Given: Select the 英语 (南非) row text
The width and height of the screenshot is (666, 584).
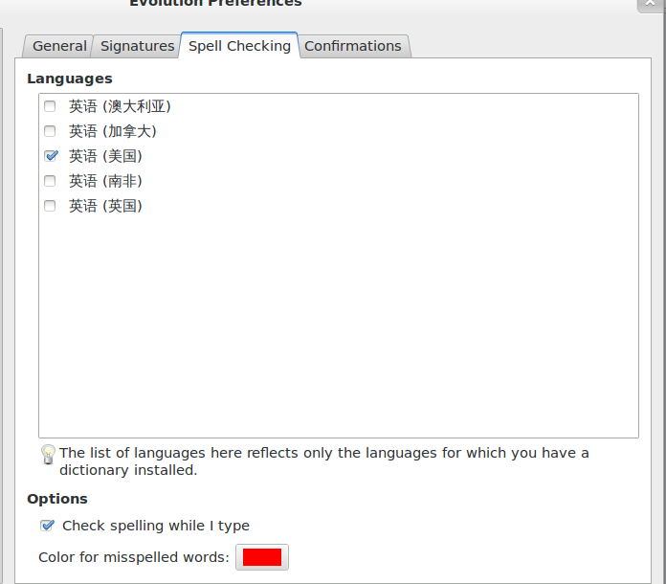Looking at the screenshot, I should tap(105, 182).
